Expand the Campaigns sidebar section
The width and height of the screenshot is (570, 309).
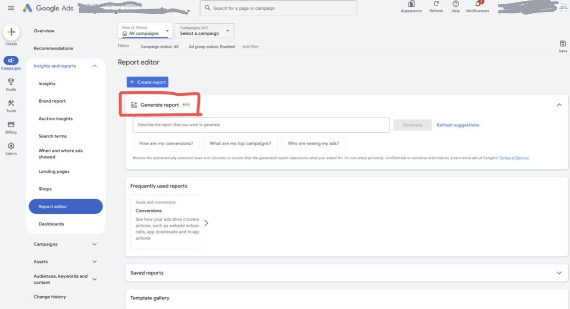tap(95, 244)
